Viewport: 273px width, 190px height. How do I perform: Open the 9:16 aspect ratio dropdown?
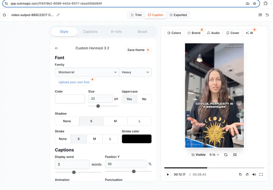click(x=214, y=155)
